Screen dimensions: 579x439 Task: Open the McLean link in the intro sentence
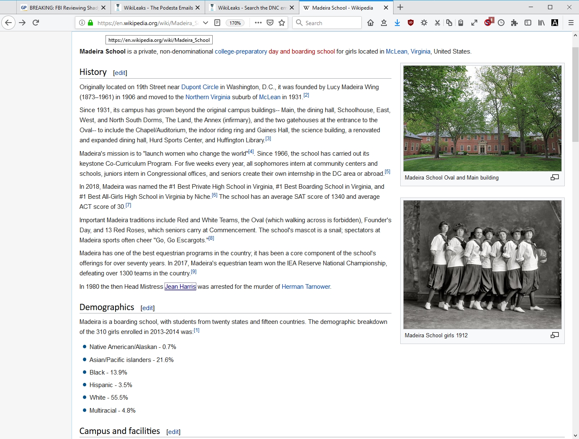pos(396,51)
